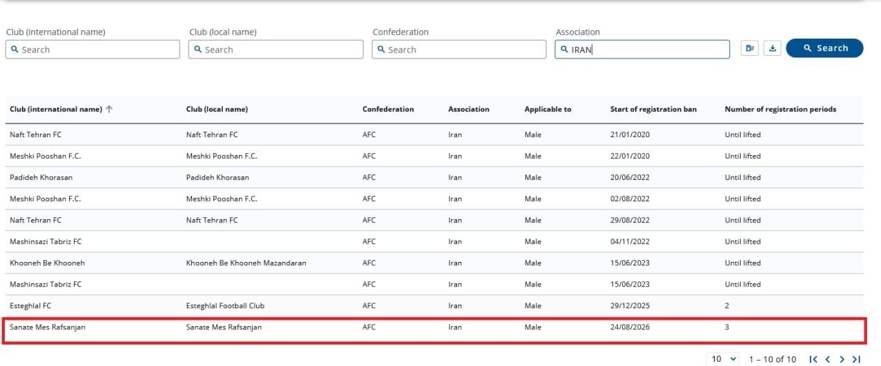Sort by Confederation column header
Screen dimensions: 881x366
point(388,109)
